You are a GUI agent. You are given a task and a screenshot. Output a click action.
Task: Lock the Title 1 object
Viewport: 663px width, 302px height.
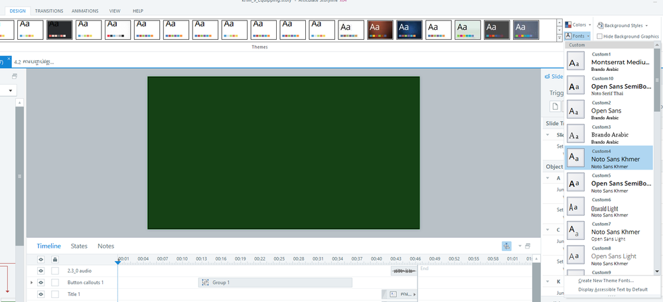(55, 294)
